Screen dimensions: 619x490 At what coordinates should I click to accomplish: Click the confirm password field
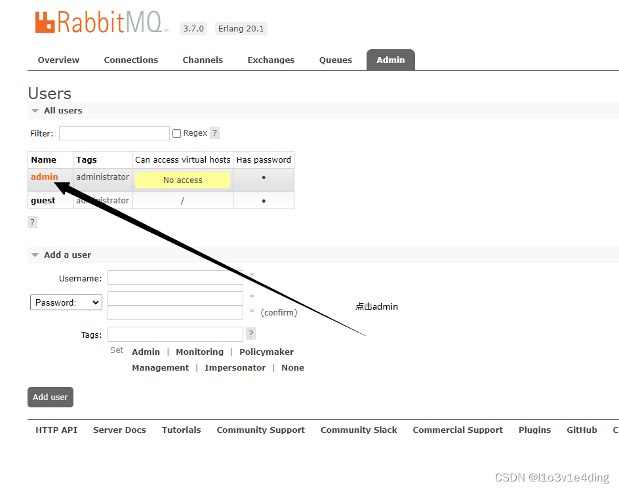pos(175,313)
